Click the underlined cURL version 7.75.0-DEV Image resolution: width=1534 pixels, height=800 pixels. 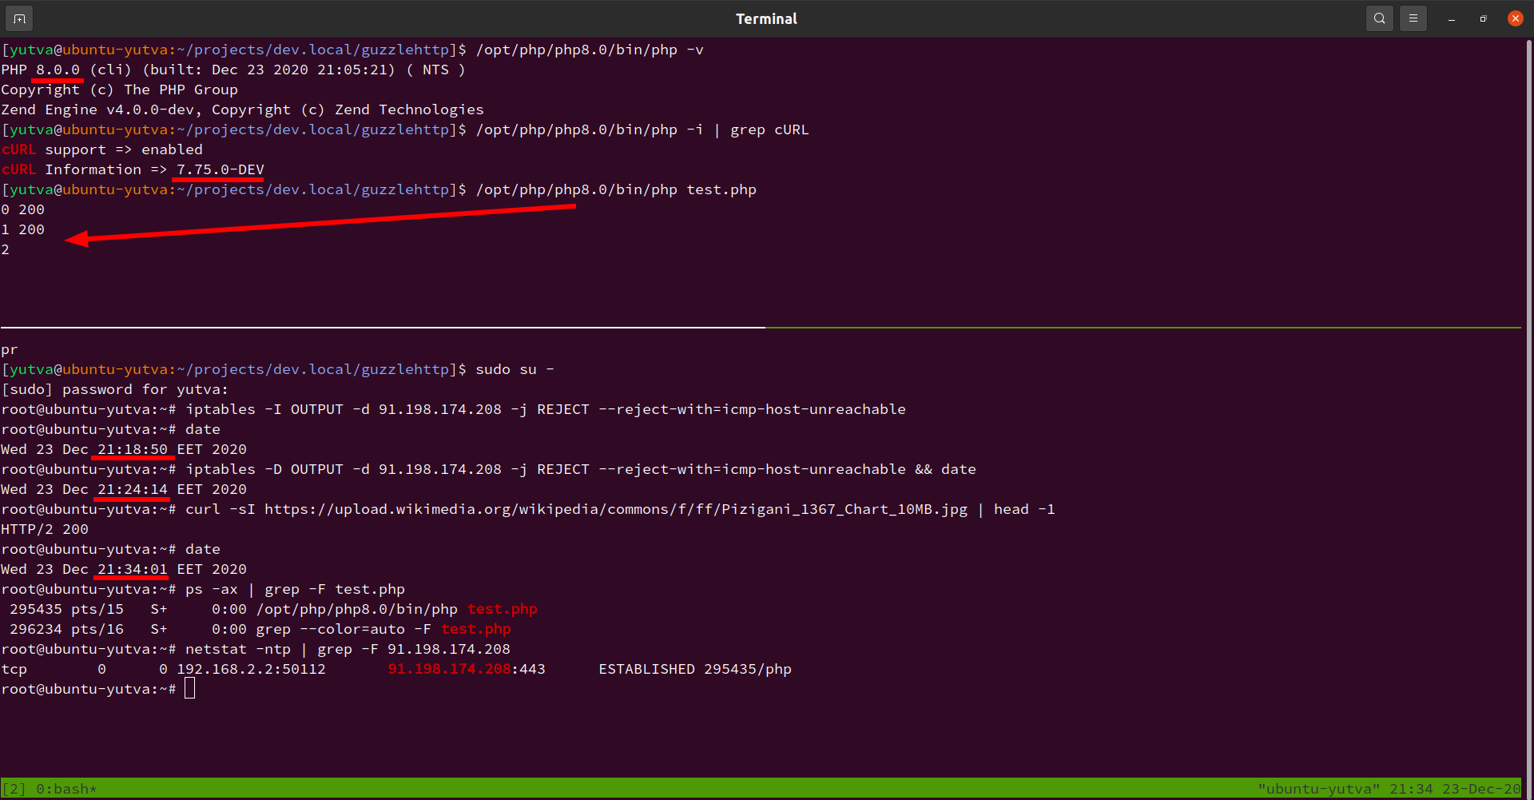pyautogui.click(x=217, y=169)
